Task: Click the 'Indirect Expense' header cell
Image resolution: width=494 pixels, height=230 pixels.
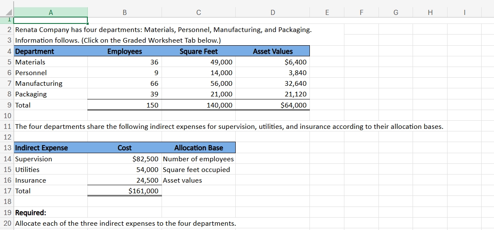Action: coord(51,148)
